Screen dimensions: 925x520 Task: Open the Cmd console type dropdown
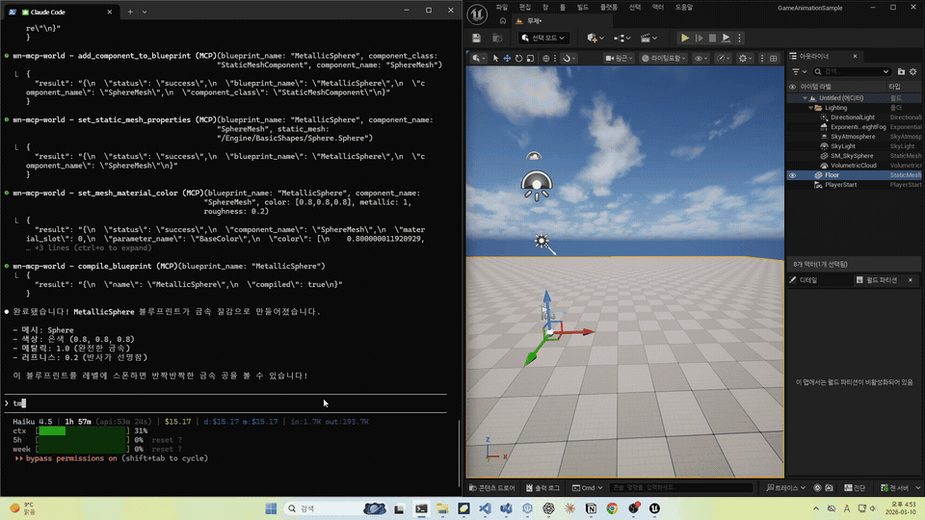588,487
